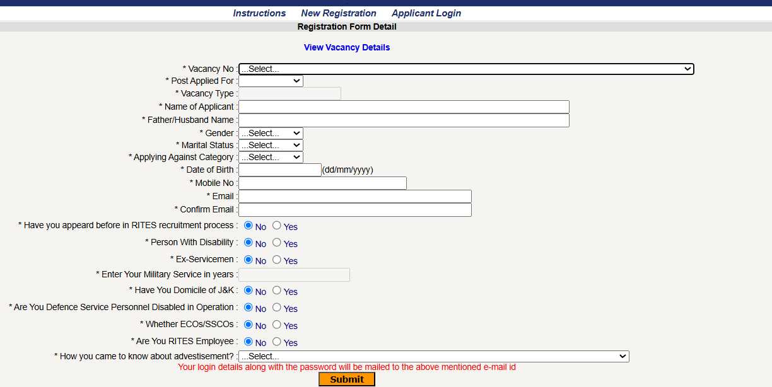Focus the Date of Birth input
The image size is (772, 387).
pyautogui.click(x=280, y=170)
